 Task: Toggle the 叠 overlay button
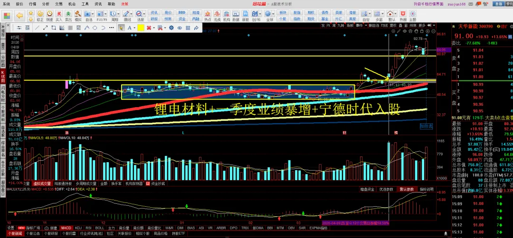401,25
